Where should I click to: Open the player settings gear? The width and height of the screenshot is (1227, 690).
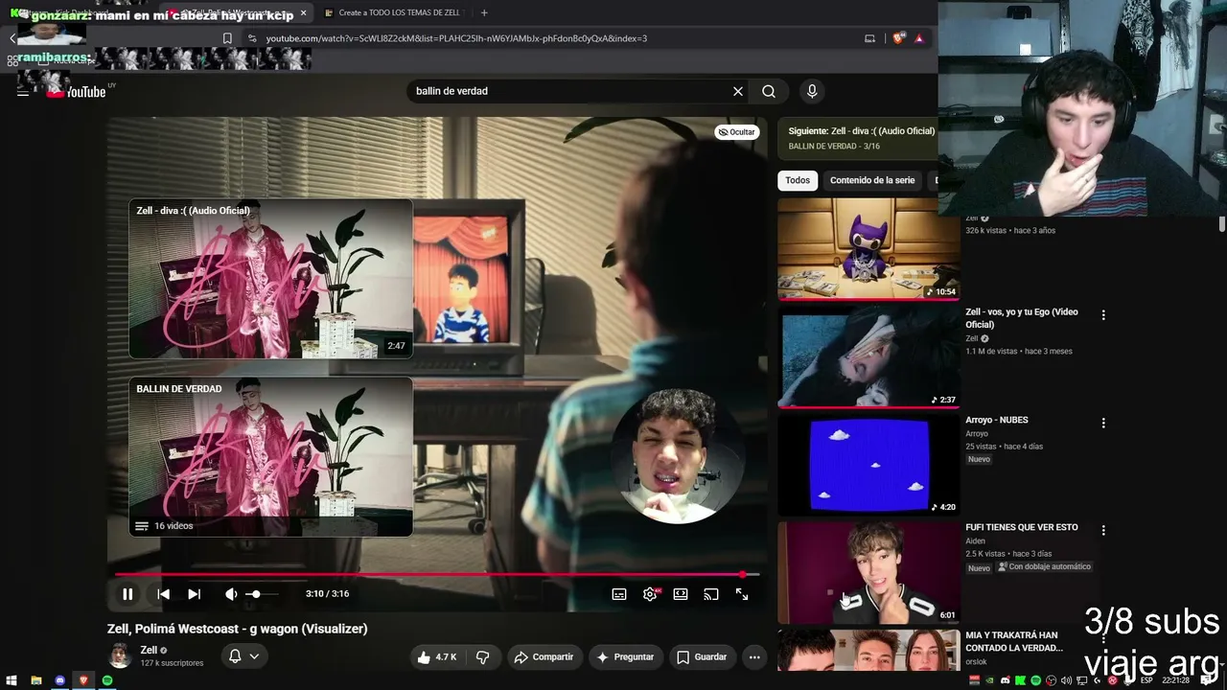pos(650,594)
